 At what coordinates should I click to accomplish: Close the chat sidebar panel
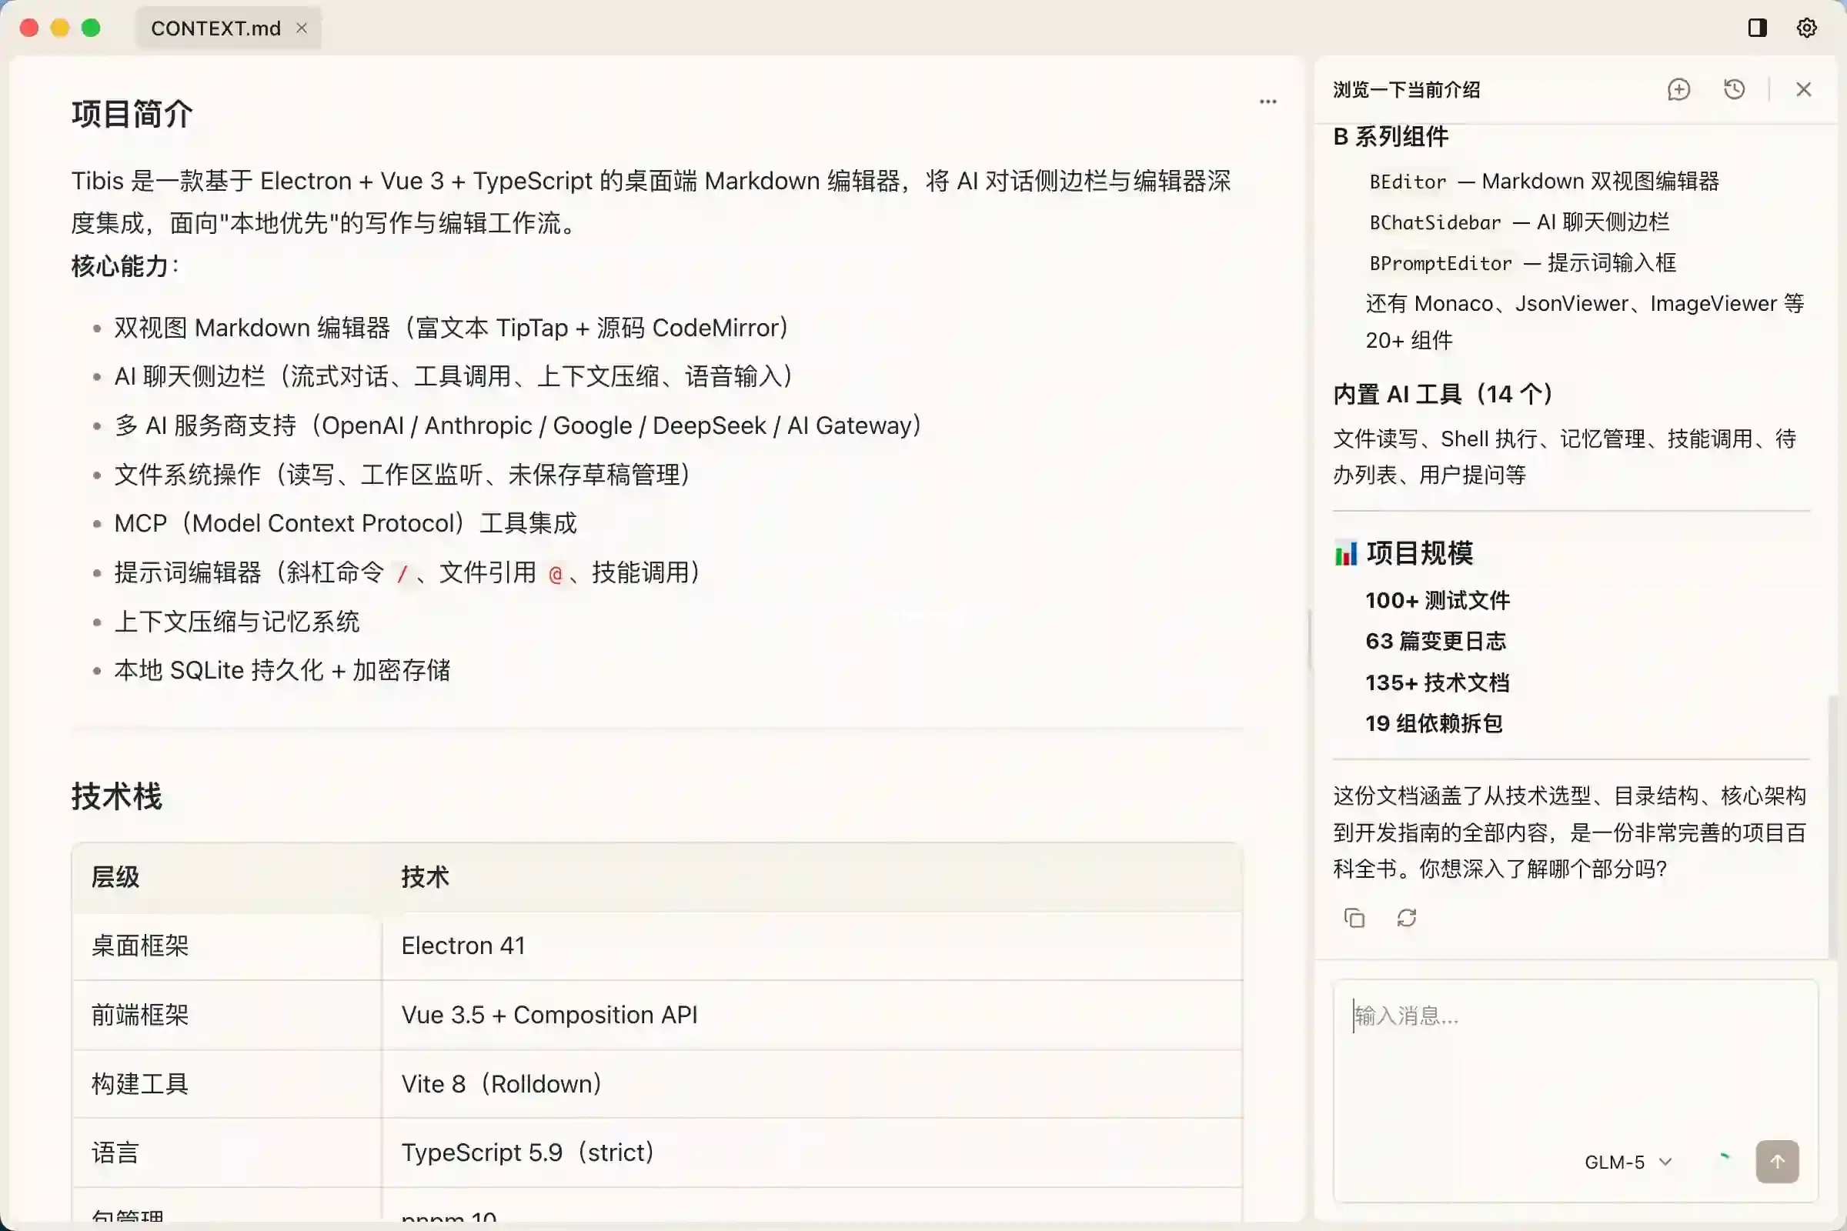click(1803, 89)
